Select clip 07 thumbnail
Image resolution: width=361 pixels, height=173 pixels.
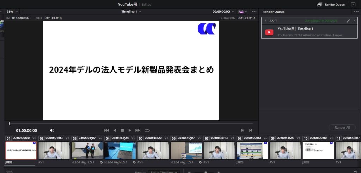pos(219,150)
